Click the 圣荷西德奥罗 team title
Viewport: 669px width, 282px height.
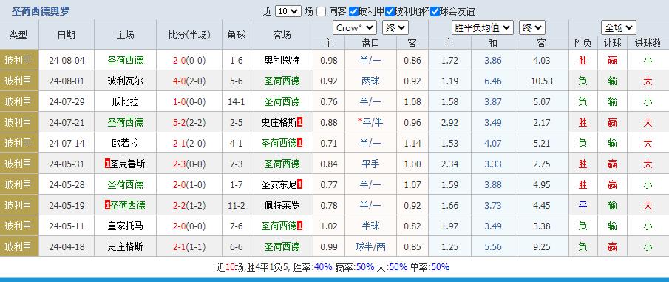point(40,12)
